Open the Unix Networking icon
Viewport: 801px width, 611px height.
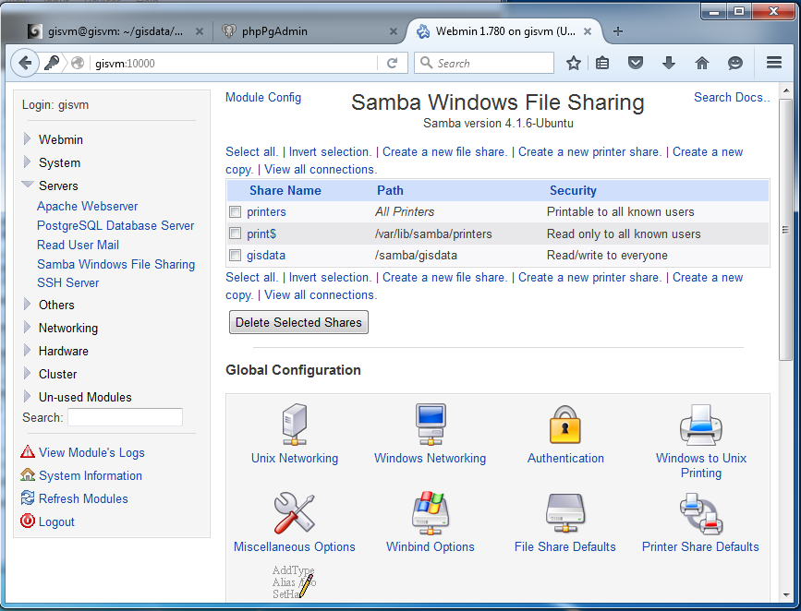(x=294, y=425)
